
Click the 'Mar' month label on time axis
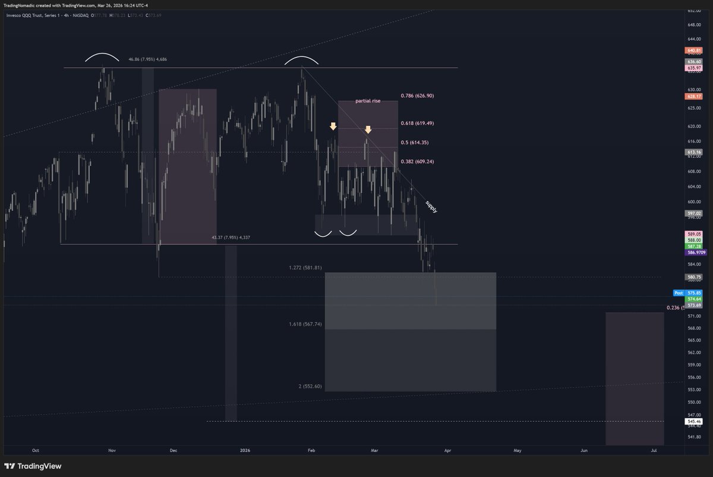point(374,450)
